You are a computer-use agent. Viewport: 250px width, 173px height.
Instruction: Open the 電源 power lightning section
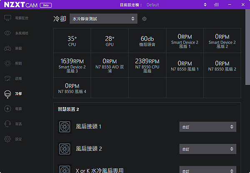[x=13, y=109]
